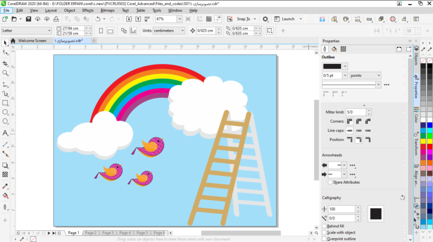Click the Export icon
This screenshot has height=242, width=433.
[x=138, y=19]
